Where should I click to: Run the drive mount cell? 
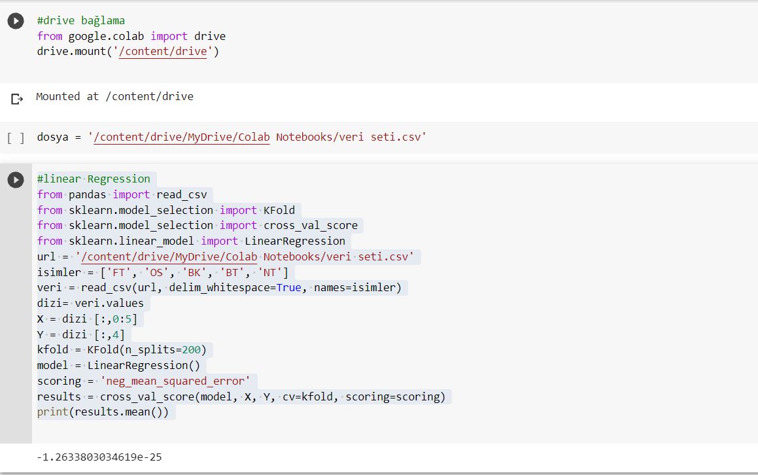click(16, 21)
